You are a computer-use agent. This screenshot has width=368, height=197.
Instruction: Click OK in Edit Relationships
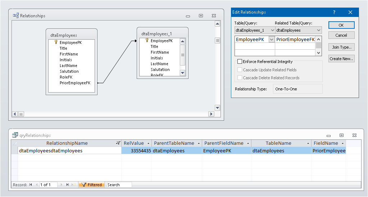click(341, 25)
